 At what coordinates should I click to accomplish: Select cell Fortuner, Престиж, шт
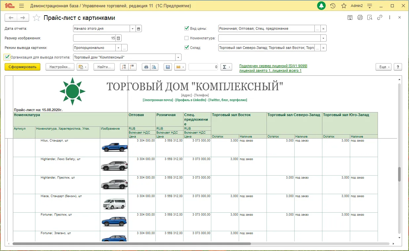coord(68,222)
